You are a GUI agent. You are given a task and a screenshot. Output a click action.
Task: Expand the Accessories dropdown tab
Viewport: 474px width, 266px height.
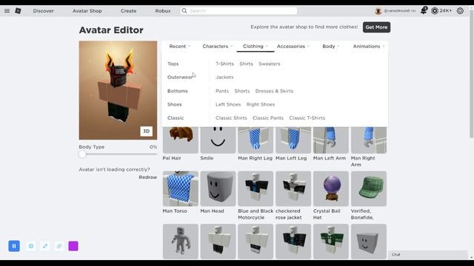click(293, 47)
